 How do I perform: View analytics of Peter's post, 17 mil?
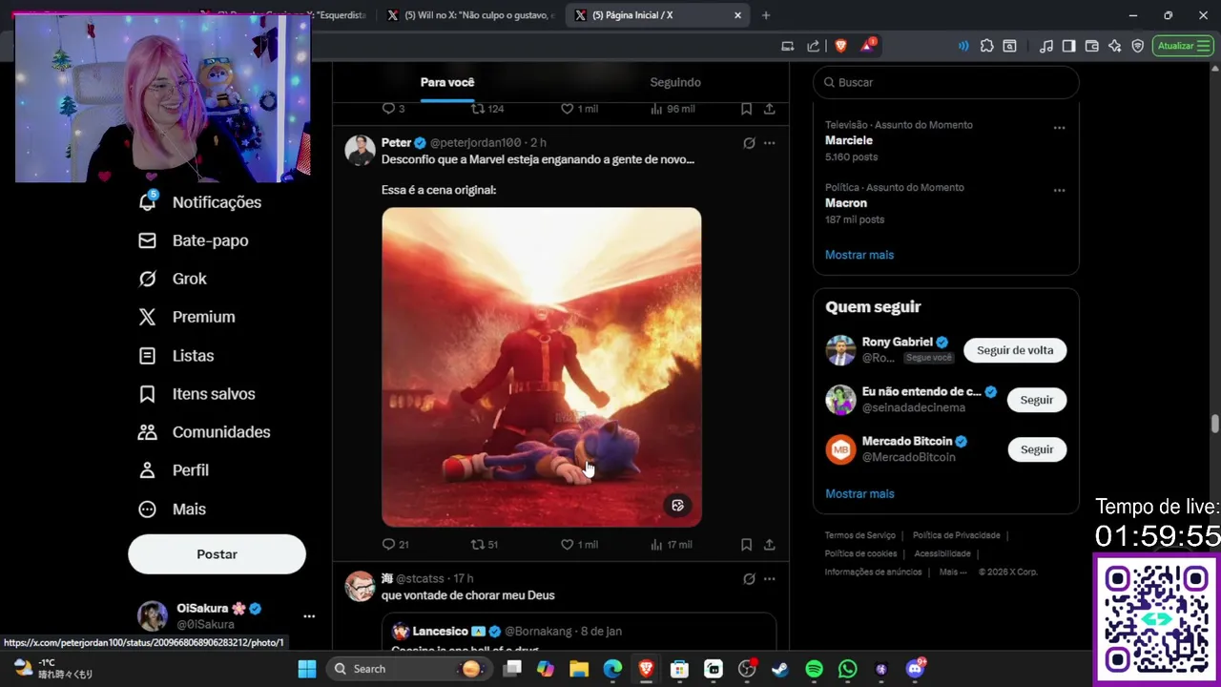(671, 544)
